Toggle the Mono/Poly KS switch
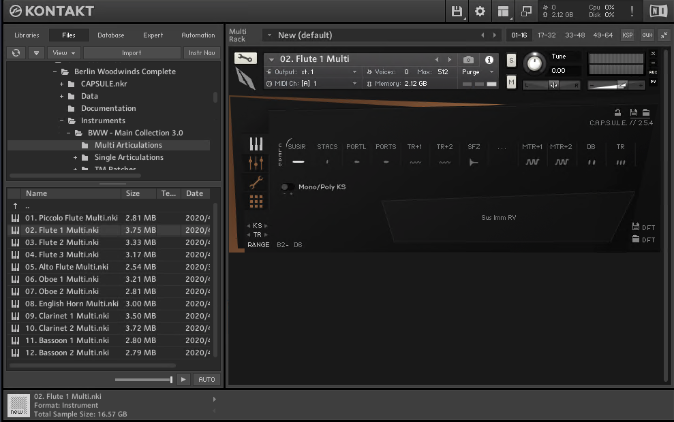 tap(287, 186)
